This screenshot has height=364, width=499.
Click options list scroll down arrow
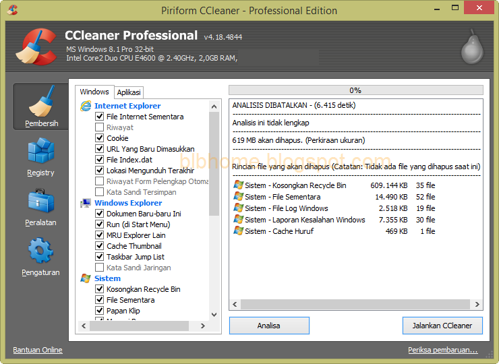pos(214,315)
